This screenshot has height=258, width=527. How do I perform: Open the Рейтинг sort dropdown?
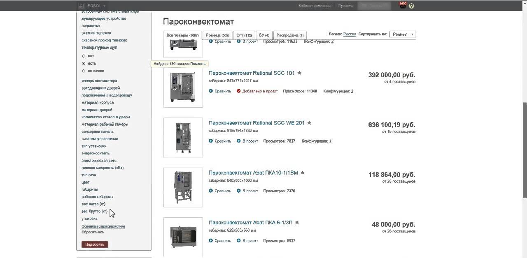click(402, 35)
